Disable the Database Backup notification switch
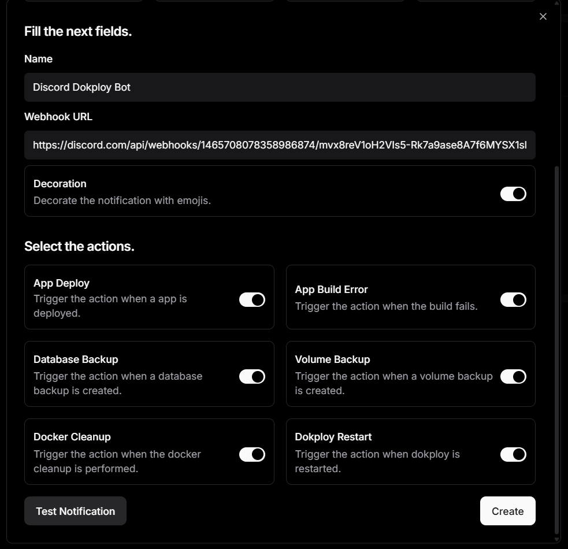This screenshot has width=568, height=549. (x=252, y=377)
